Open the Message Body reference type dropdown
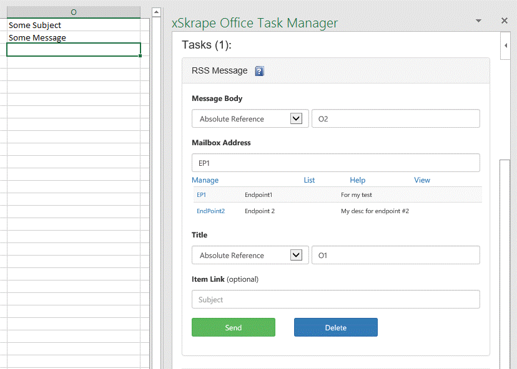The image size is (517, 369). pos(250,118)
